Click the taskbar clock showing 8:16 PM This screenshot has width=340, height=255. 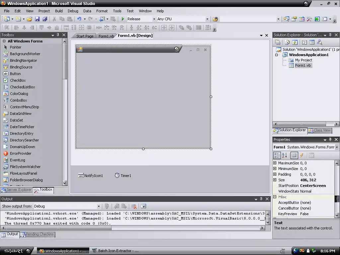click(328, 251)
